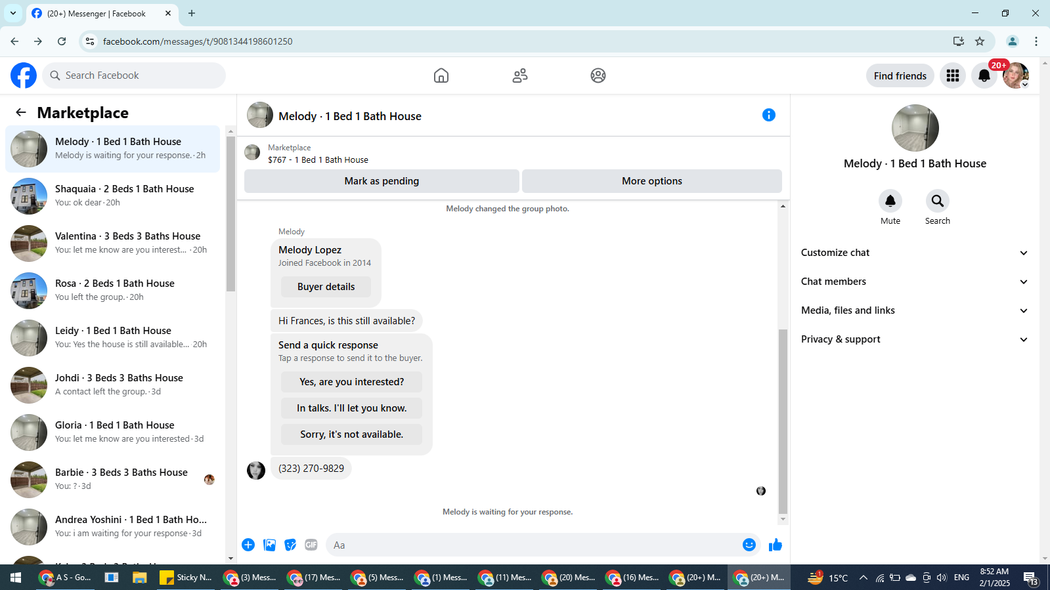The height and width of the screenshot is (590, 1050).
Task: Send quick reply In talks. I'll let you know.
Action: 351,408
